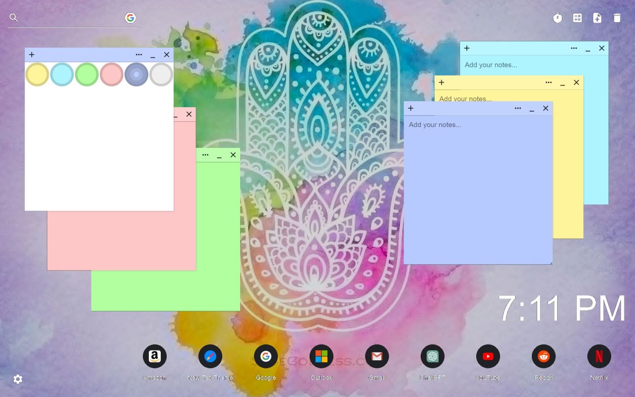Open the Reddit shortcut
Screen dimensions: 635x397
544,356
